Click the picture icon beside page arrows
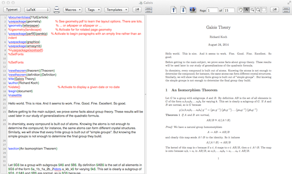Image resolution: width=292 pixels, height=174 pixels. [x=193, y=10]
